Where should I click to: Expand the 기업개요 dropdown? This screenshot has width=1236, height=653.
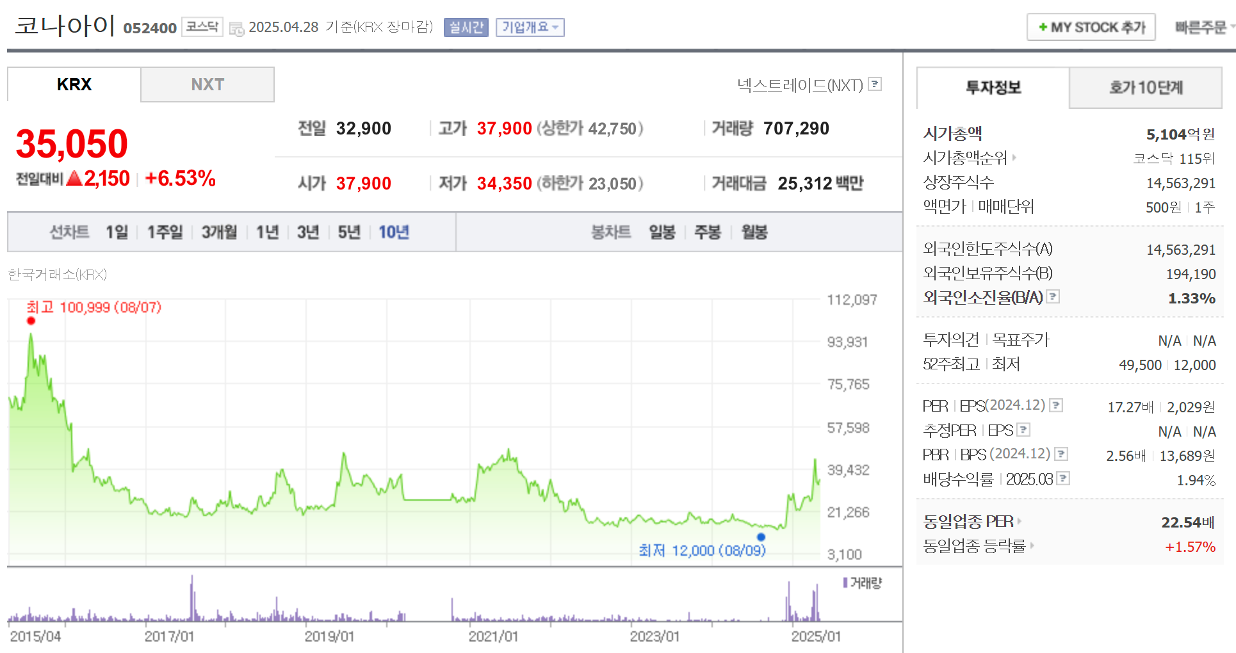tap(530, 28)
